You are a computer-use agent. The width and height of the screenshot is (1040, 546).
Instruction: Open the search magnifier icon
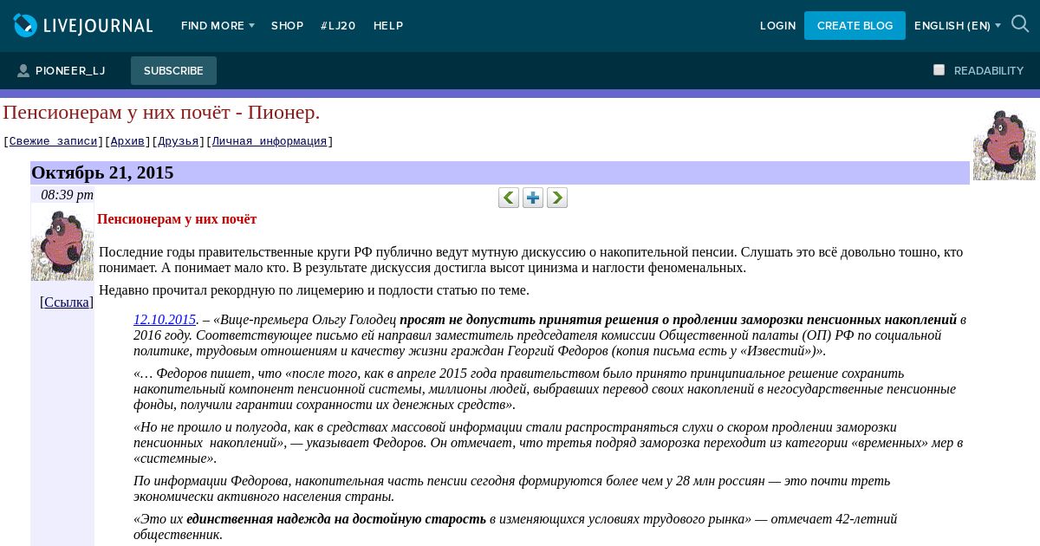1020,24
